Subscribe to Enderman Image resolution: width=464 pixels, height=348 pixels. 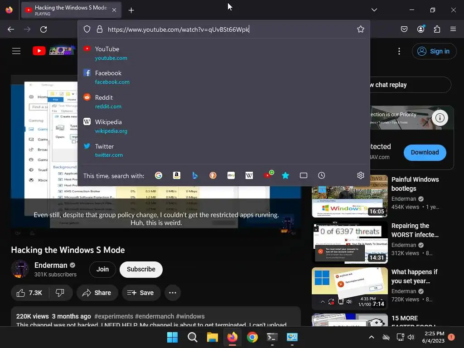click(x=141, y=269)
